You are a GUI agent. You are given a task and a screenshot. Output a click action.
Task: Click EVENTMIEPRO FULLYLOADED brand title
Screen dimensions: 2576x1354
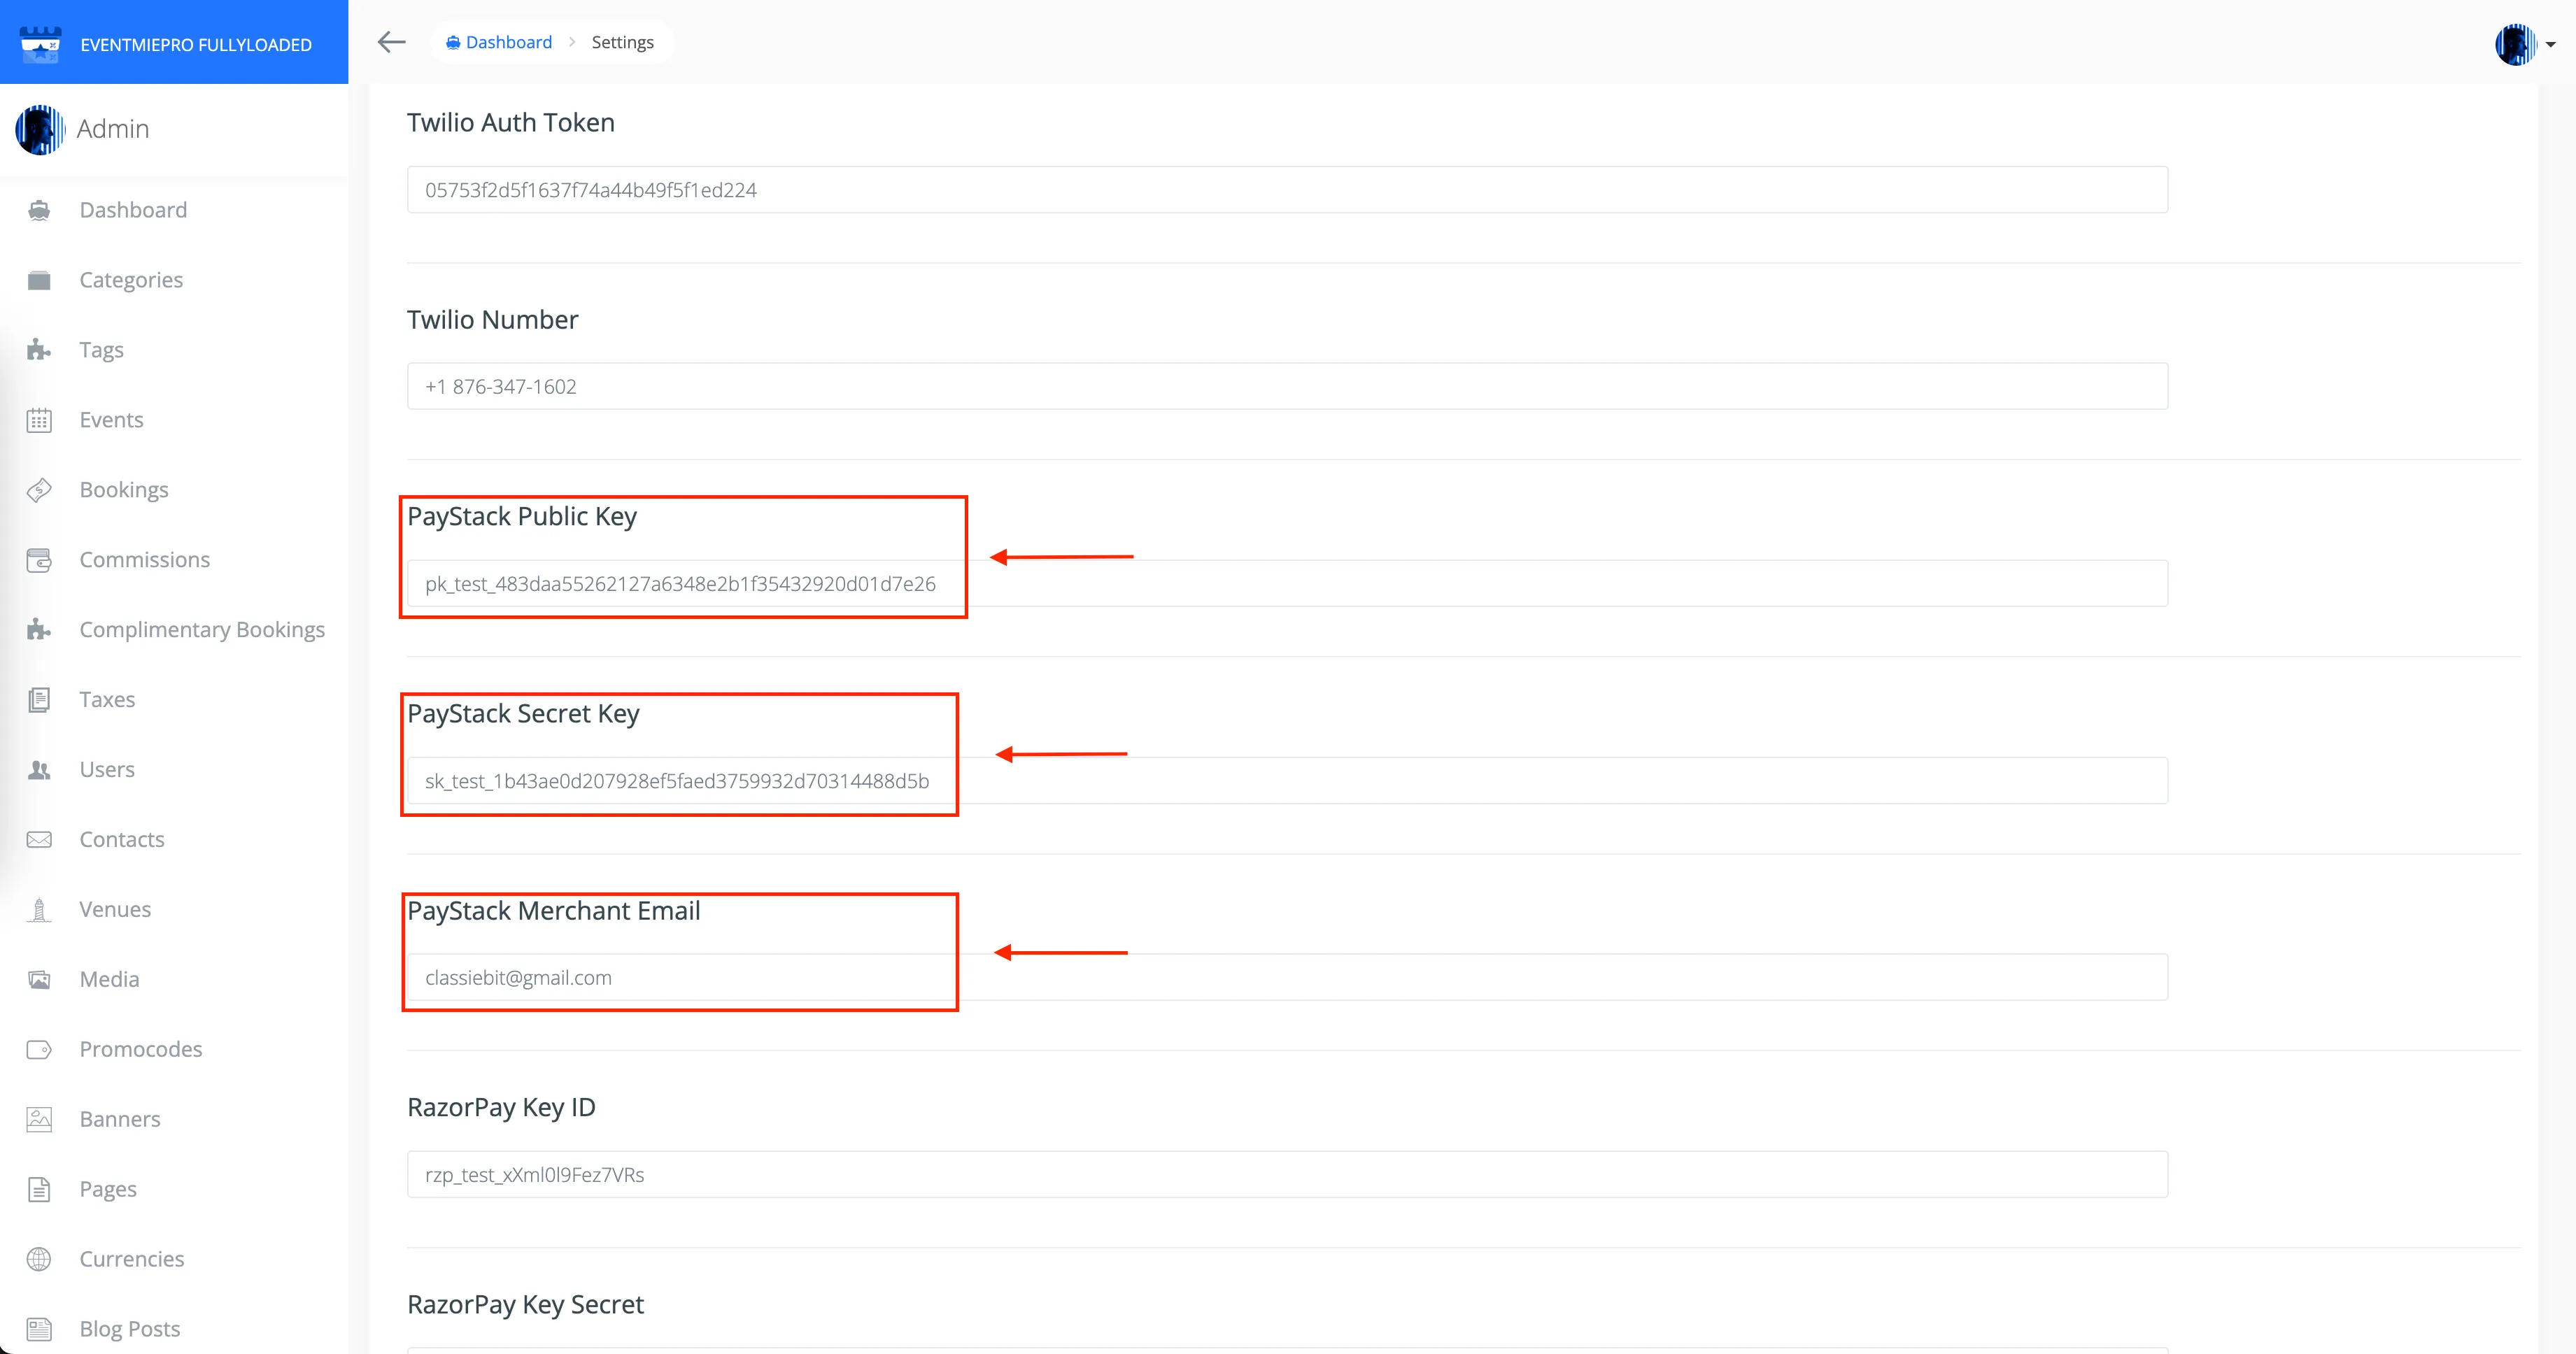[196, 45]
